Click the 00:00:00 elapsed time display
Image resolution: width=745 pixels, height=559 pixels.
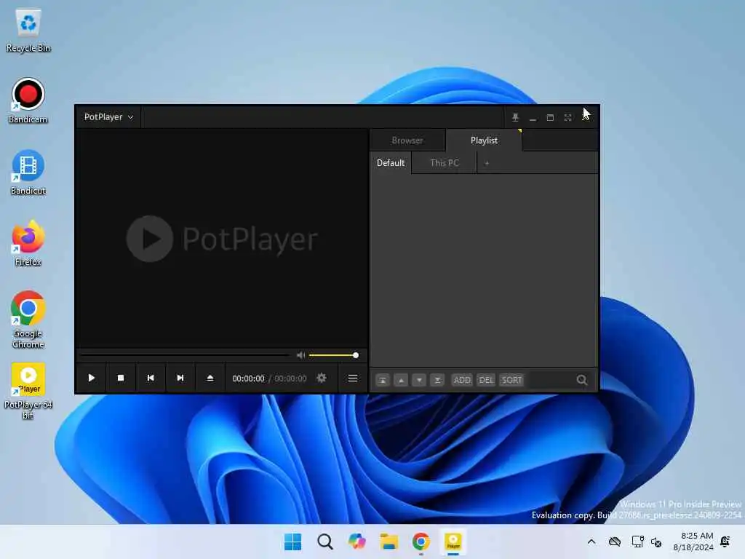coord(248,378)
